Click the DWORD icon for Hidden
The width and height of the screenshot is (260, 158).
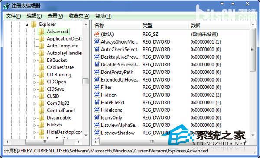(97, 95)
